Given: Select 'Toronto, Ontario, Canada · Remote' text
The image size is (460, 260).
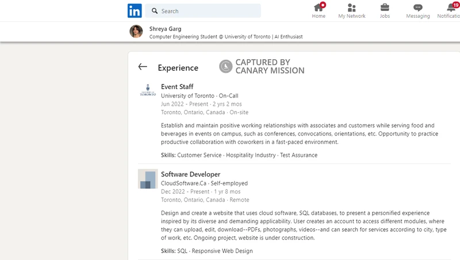Looking at the screenshot, I should pos(205,200).
